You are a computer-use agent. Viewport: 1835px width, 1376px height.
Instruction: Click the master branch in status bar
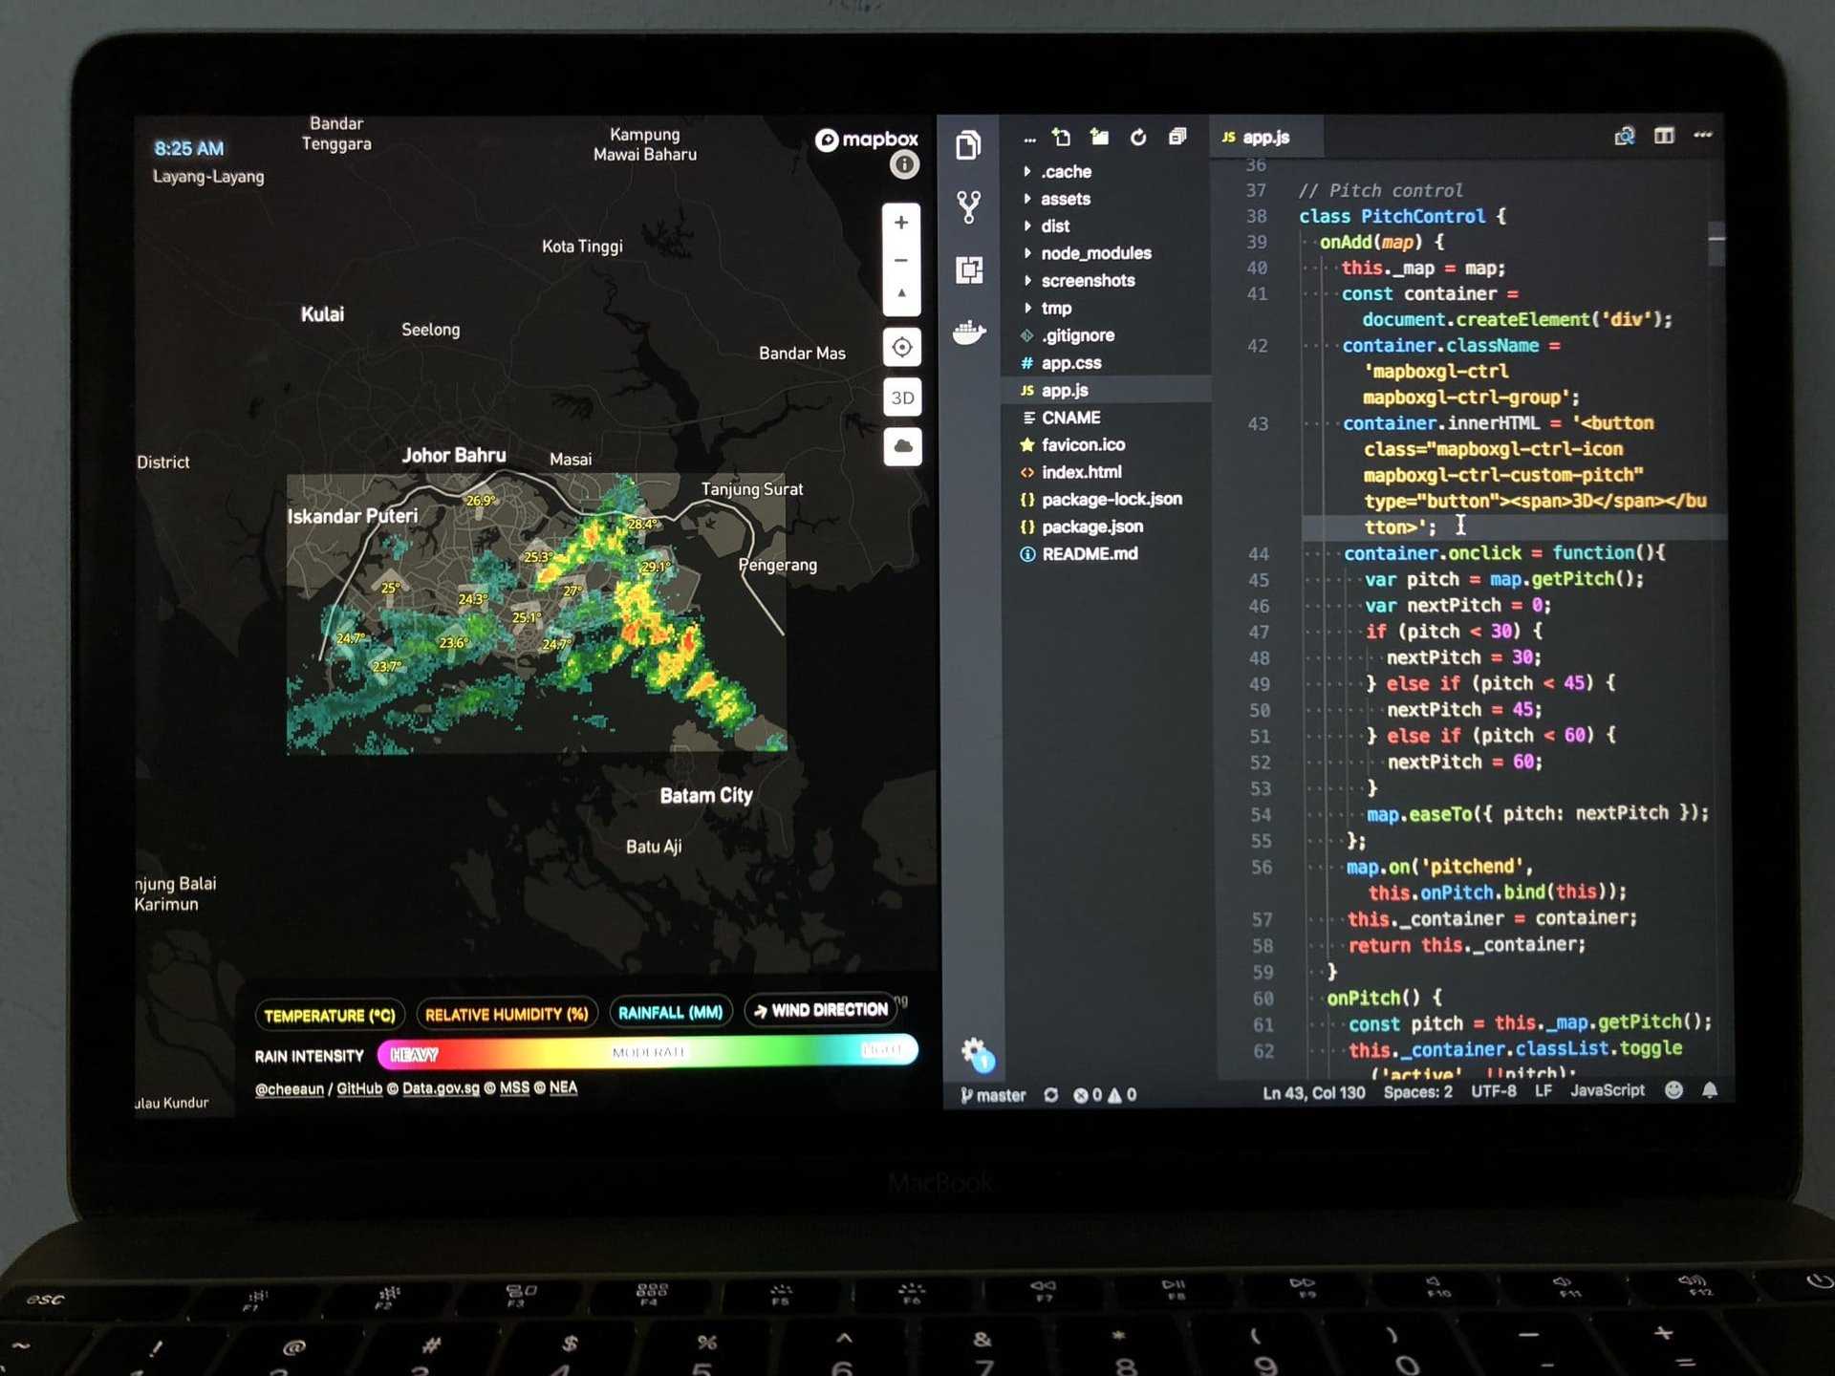point(993,1095)
